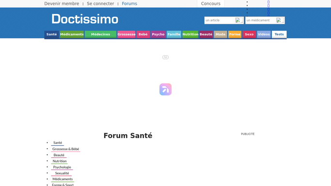This screenshot has height=186, width=331.
Task: Click the Devenir membre link
Action: 62,3
